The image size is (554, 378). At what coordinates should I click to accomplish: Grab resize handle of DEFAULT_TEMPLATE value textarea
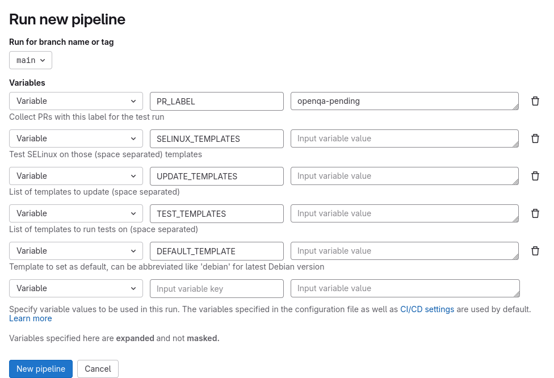pos(515,257)
